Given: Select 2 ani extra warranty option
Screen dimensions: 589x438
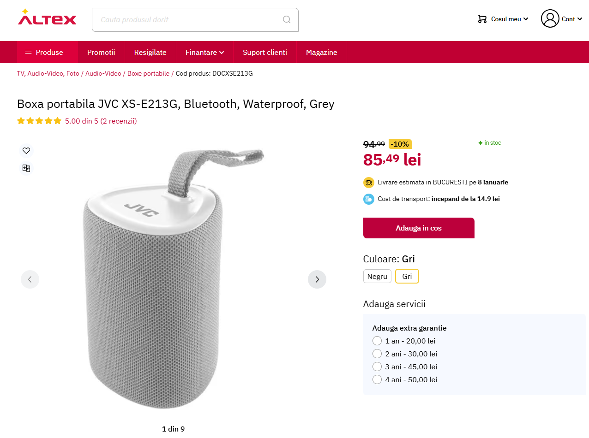Looking at the screenshot, I should coord(377,354).
